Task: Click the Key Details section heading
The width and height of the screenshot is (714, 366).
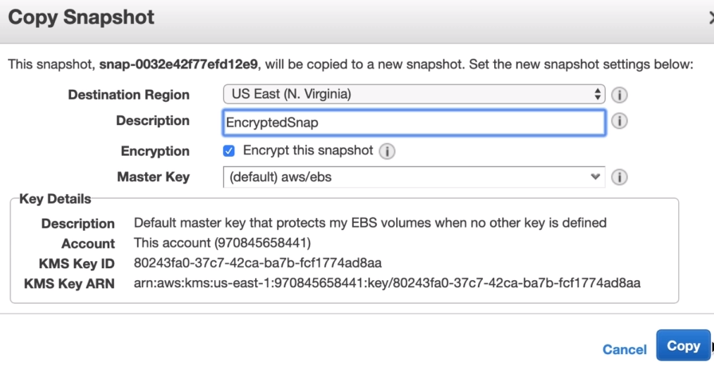Action: pyautogui.click(x=54, y=199)
